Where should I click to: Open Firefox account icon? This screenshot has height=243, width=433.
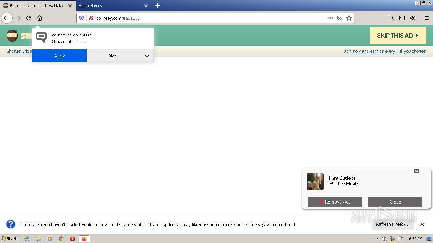click(x=413, y=18)
